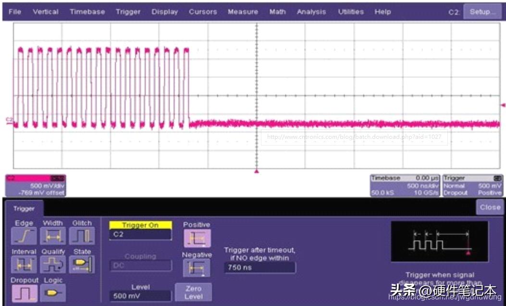Open the Vertical menu
The height and width of the screenshot is (306, 506).
46,12
